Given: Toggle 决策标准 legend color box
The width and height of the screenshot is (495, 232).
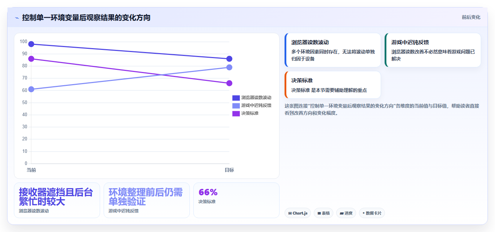Looking at the screenshot, I should click(x=236, y=113).
